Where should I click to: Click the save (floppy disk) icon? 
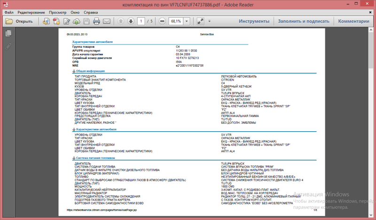86,21
